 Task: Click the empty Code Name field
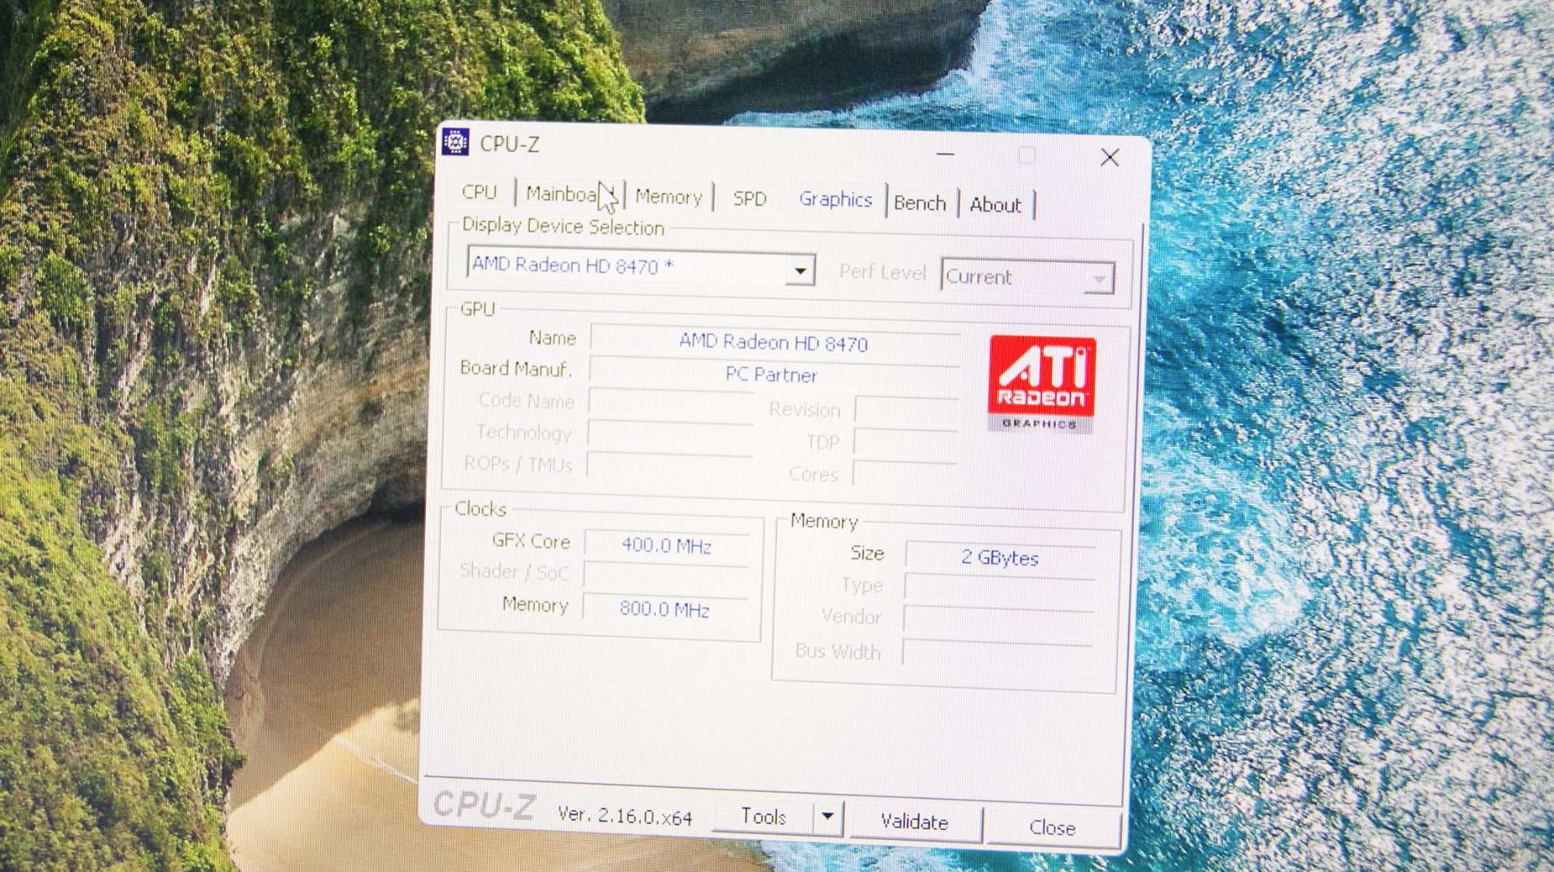point(671,404)
